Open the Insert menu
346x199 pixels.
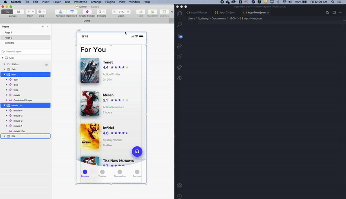tap(45, 2)
